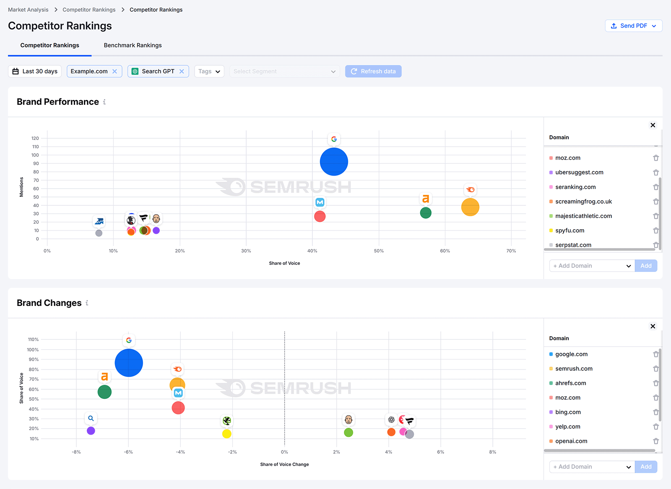Click the calendar icon in the date filter

coord(16,71)
